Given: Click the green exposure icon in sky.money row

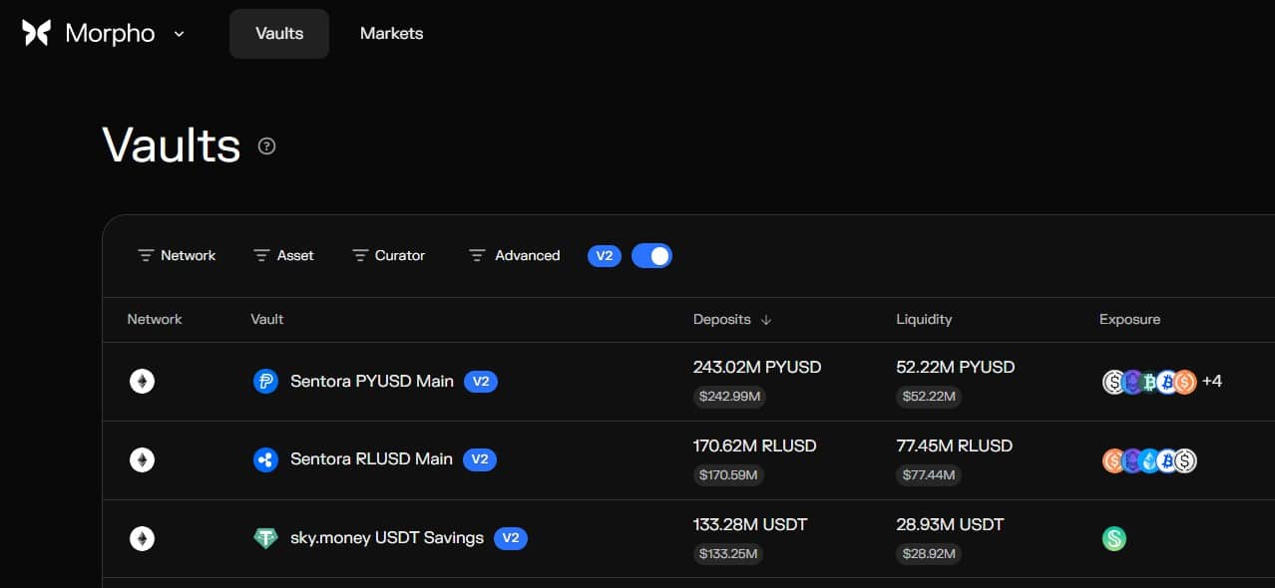Looking at the screenshot, I should 1114,539.
